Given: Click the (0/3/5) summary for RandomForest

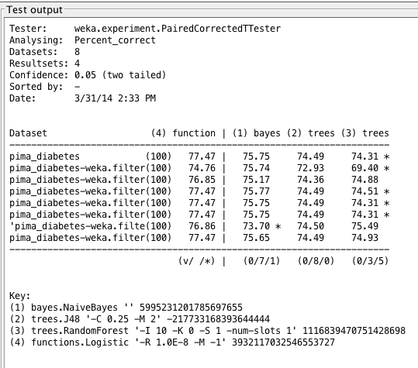Looking at the screenshot, I should click(x=370, y=261).
